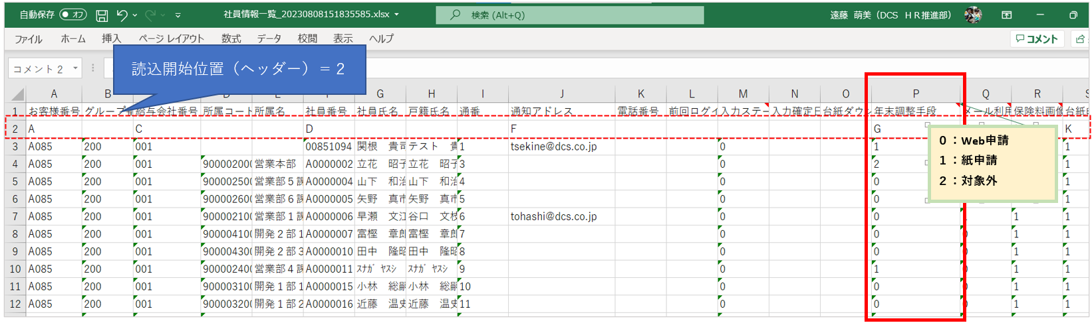This screenshot has height=323, width=1092.
Task: Click the user profile avatar picture
Action: tap(973, 15)
